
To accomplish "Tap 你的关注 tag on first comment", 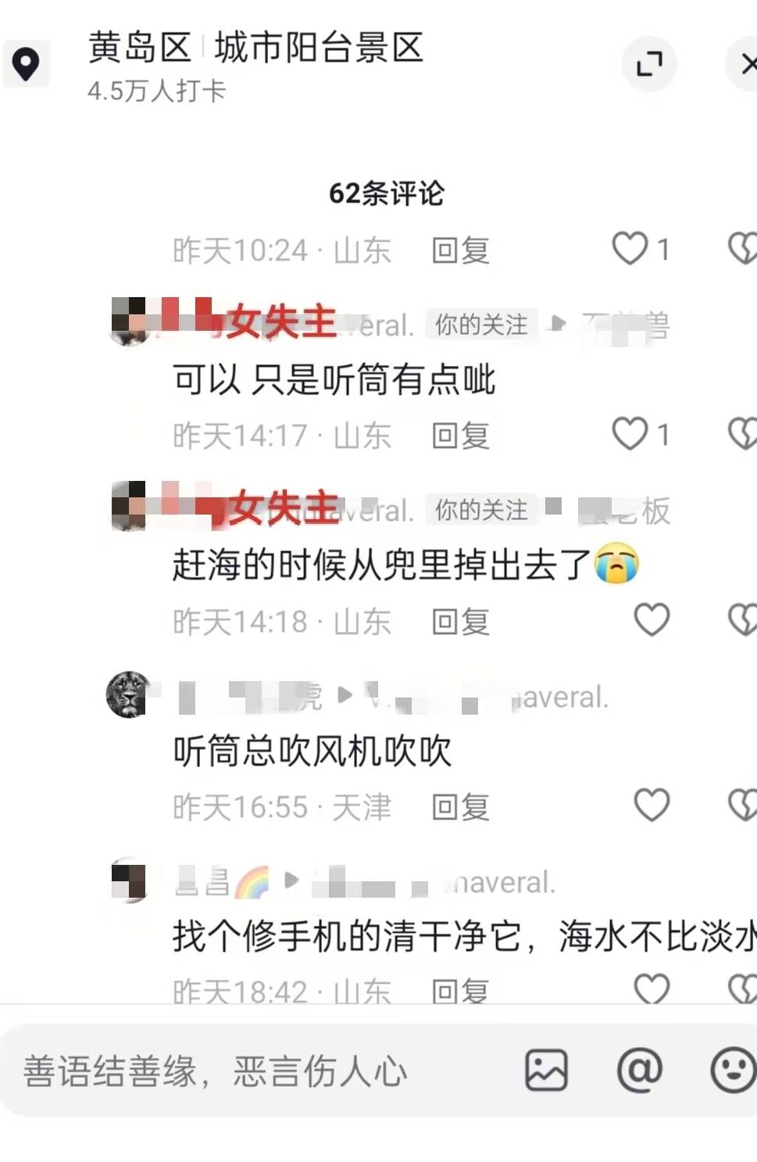I will click(x=481, y=325).
